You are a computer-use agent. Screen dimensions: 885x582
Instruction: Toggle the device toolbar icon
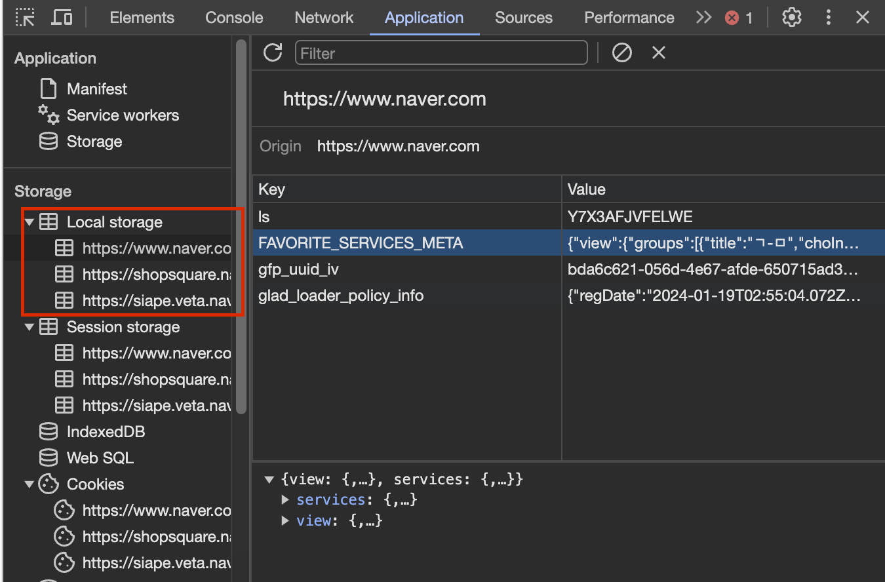point(62,18)
